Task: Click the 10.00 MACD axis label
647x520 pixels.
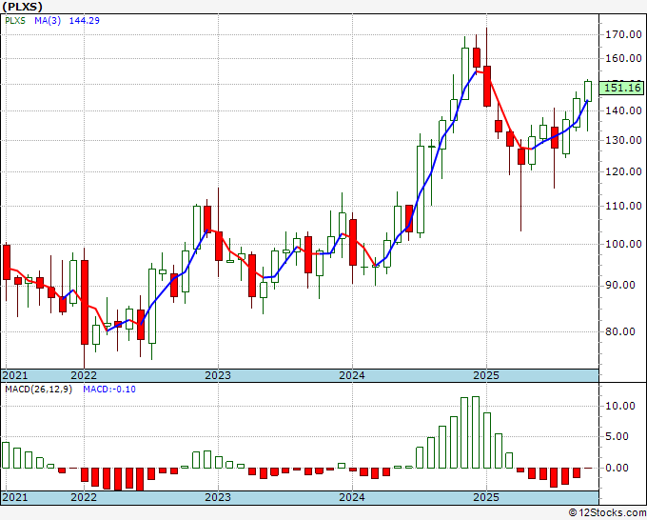Action: click(x=620, y=406)
